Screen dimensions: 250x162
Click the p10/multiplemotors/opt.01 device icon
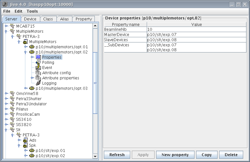32,47
